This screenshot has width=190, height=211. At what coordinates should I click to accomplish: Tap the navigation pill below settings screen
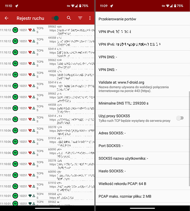click(142, 208)
